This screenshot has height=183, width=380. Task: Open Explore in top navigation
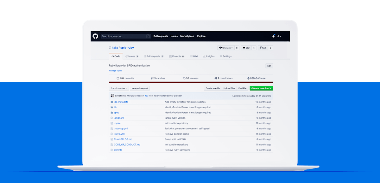click(201, 36)
